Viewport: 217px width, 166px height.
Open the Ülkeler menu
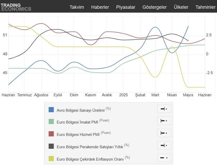[181, 7]
